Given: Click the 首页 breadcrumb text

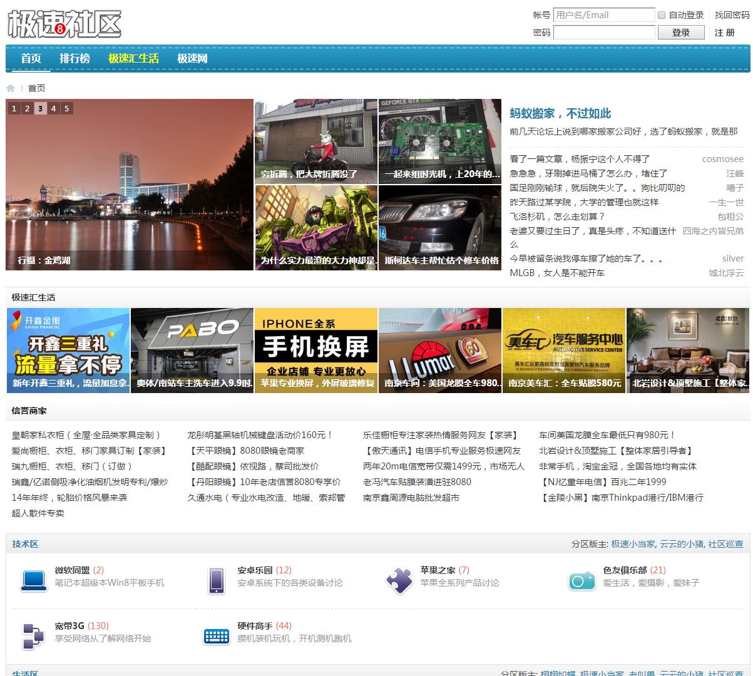Looking at the screenshot, I should coord(36,88).
